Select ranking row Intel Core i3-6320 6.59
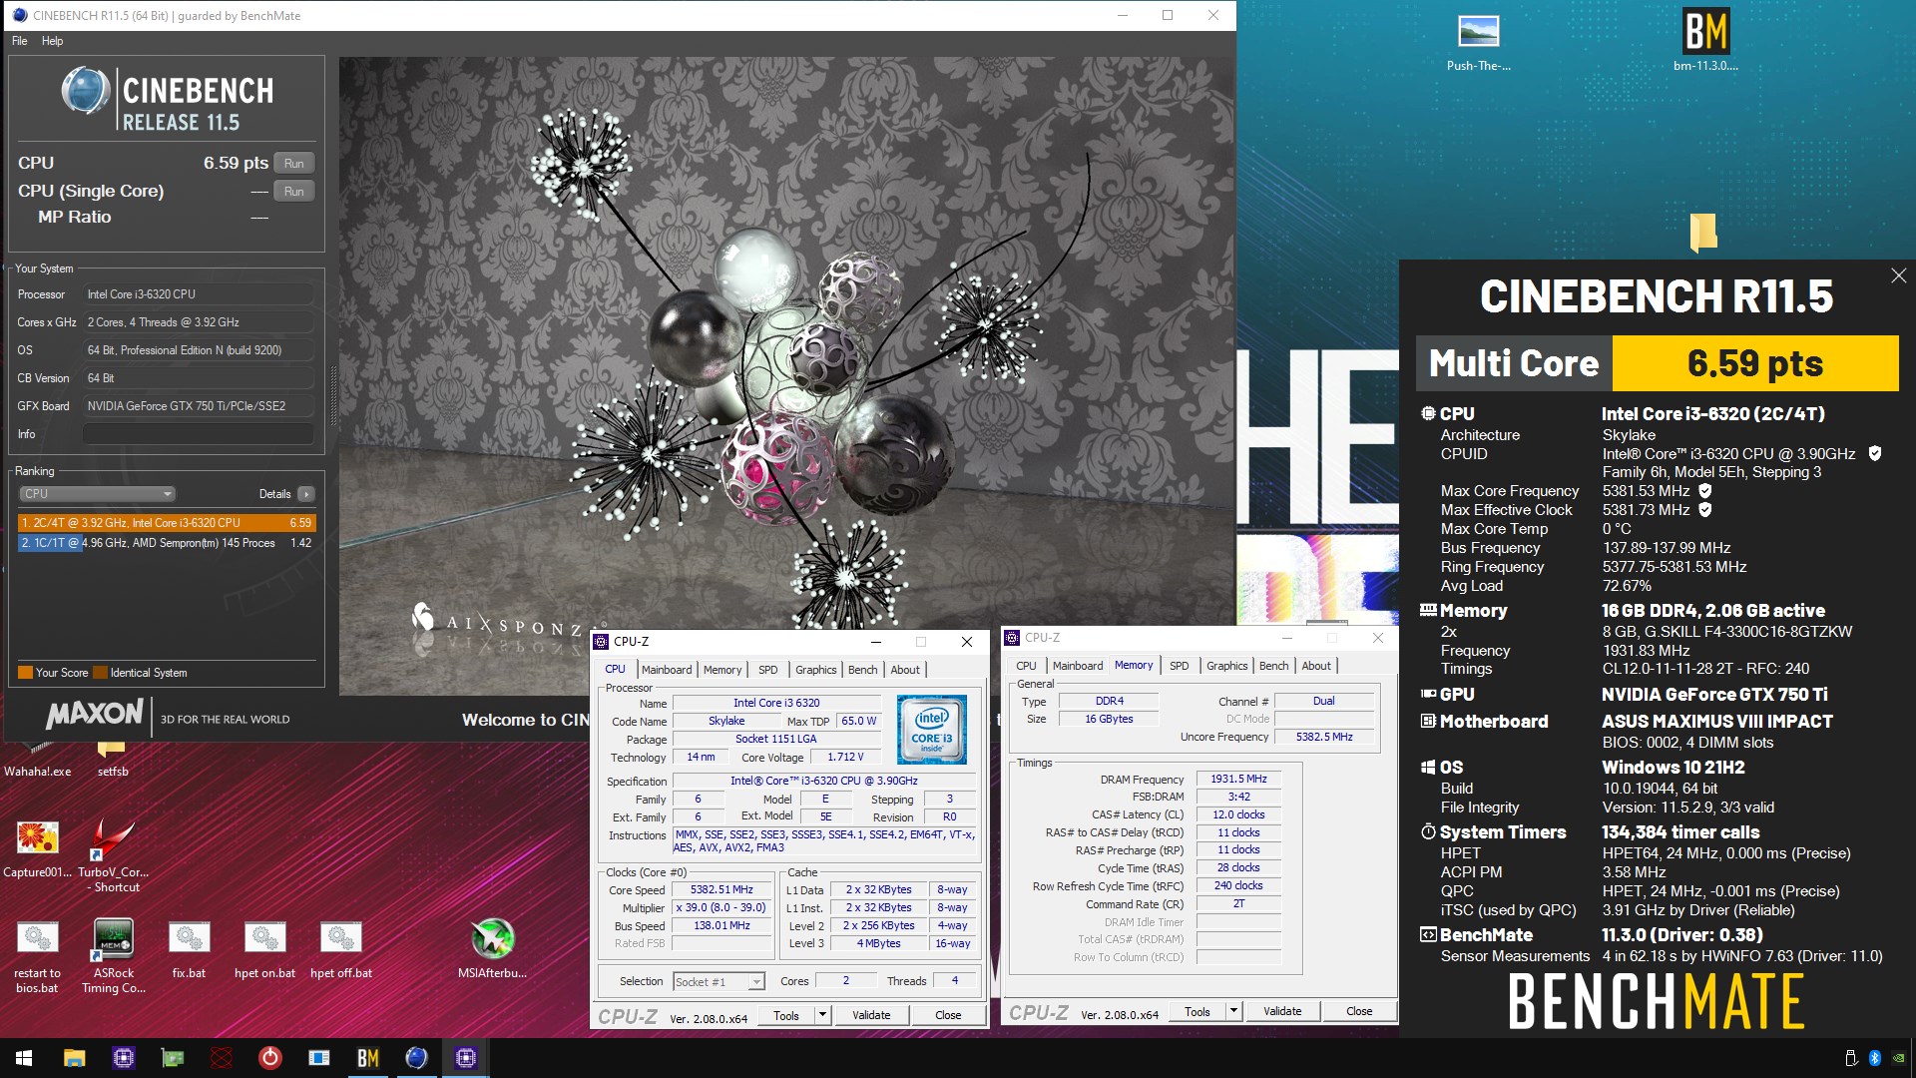Screen dimensions: 1916x1078 (167, 522)
